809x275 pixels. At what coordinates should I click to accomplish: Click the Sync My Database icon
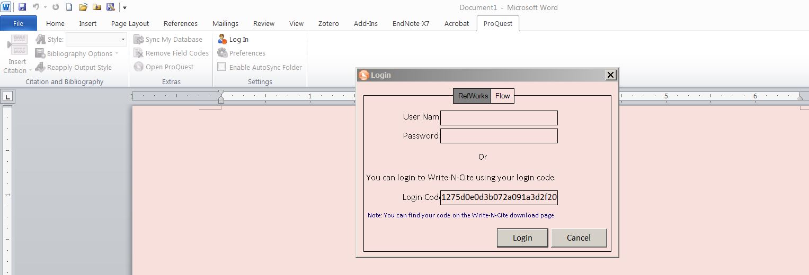point(138,39)
